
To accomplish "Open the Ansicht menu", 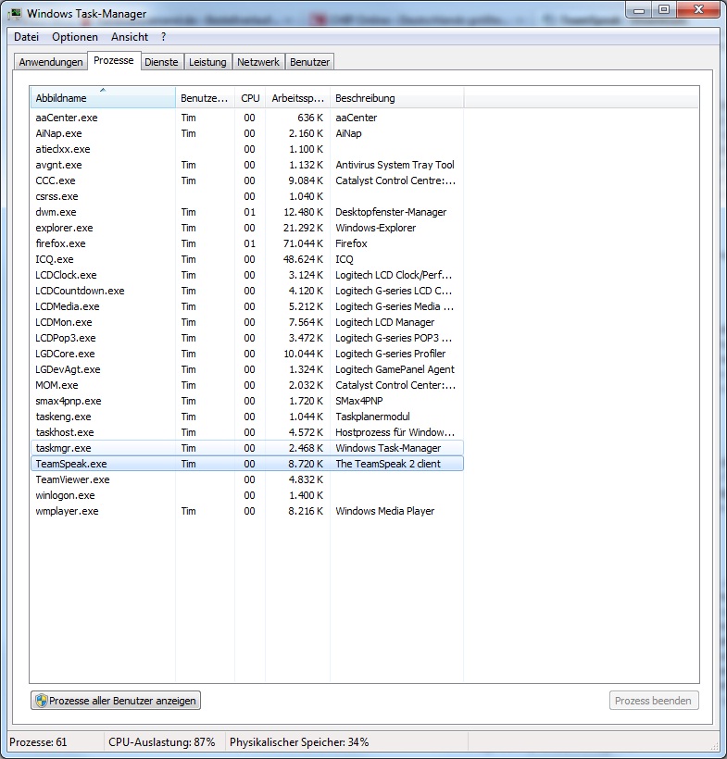I will 130,37.
